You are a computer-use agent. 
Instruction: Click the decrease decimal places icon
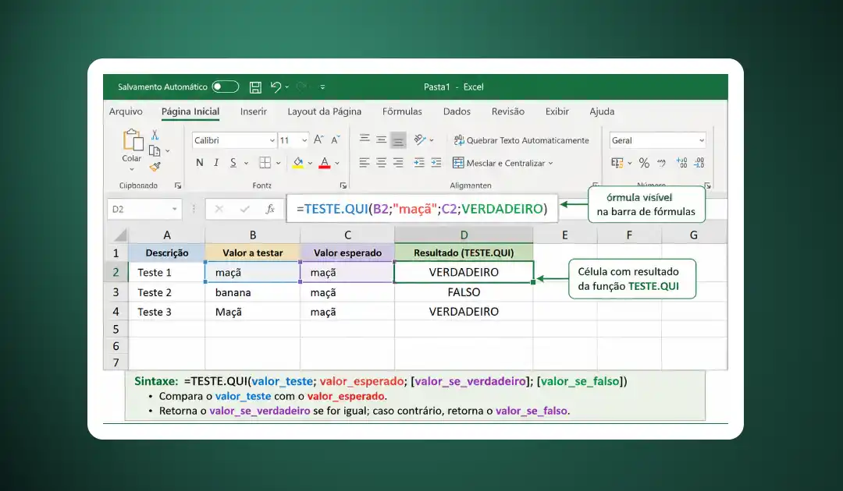(x=699, y=163)
